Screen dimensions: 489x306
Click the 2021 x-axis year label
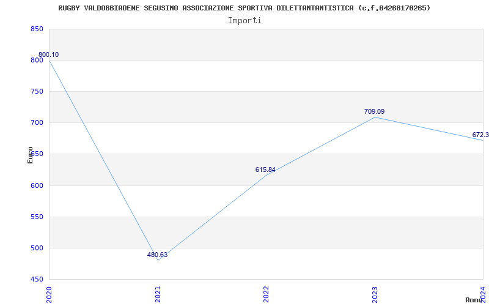(158, 294)
